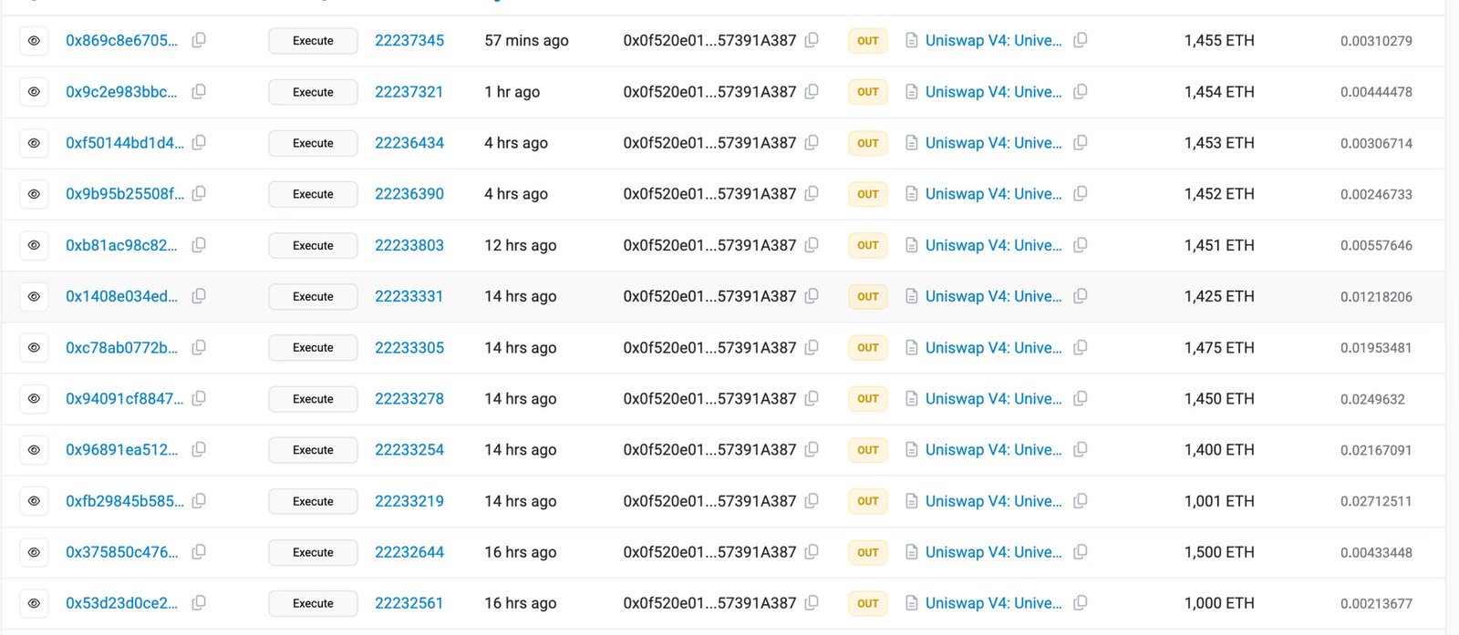Image resolution: width=1459 pixels, height=635 pixels.
Task: Copy From address in block 22237345 row
Action: click(x=812, y=40)
